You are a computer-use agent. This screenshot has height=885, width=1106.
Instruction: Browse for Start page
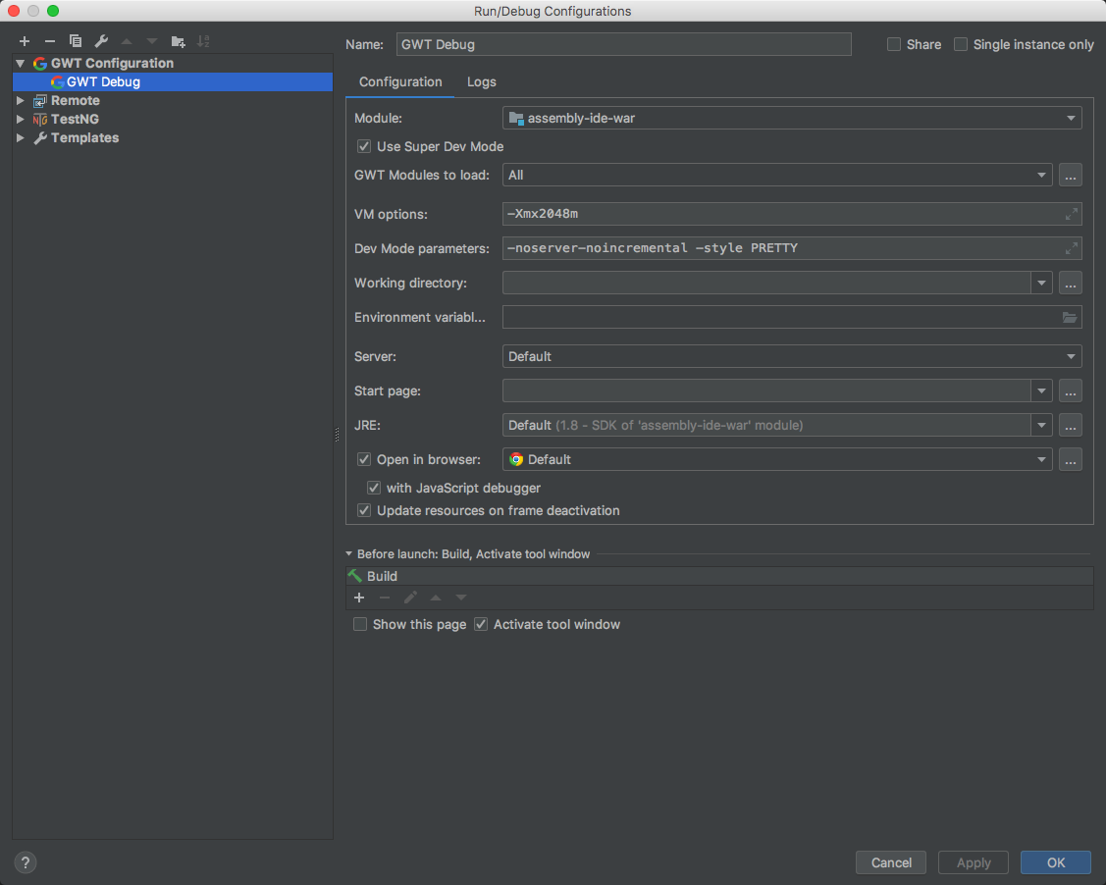coord(1070,390)
